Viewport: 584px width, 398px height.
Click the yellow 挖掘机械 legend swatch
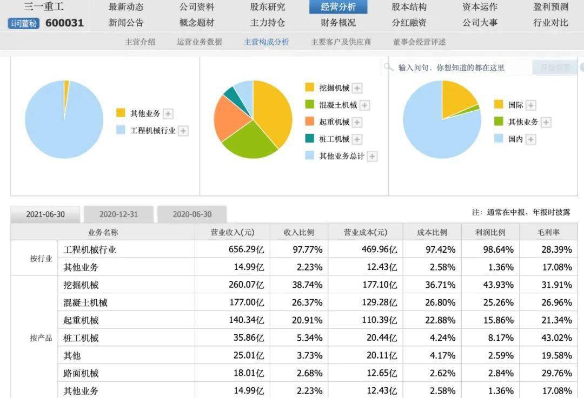pyautogui.click(x=309, y=87)
